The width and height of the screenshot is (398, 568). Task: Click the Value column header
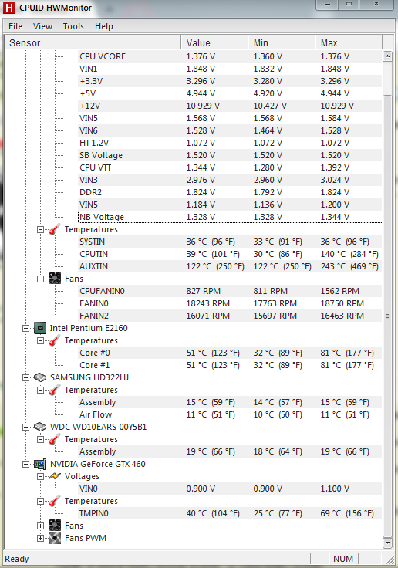tap(214, 42)
